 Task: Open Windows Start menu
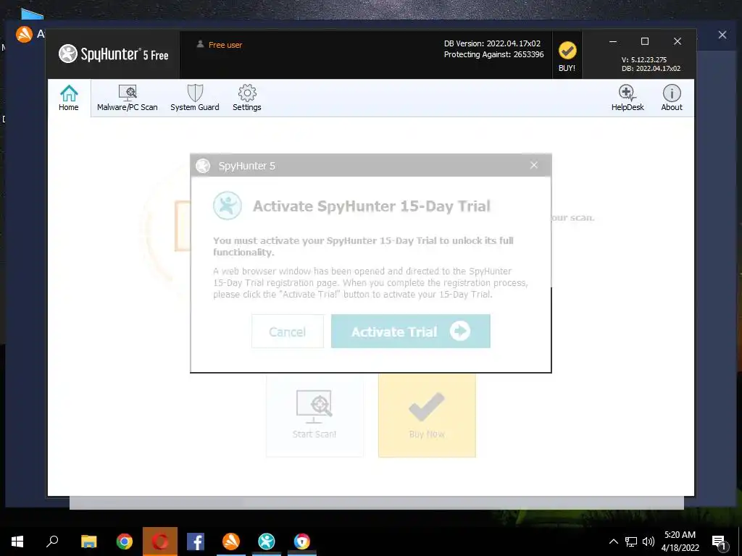(17, 542)
